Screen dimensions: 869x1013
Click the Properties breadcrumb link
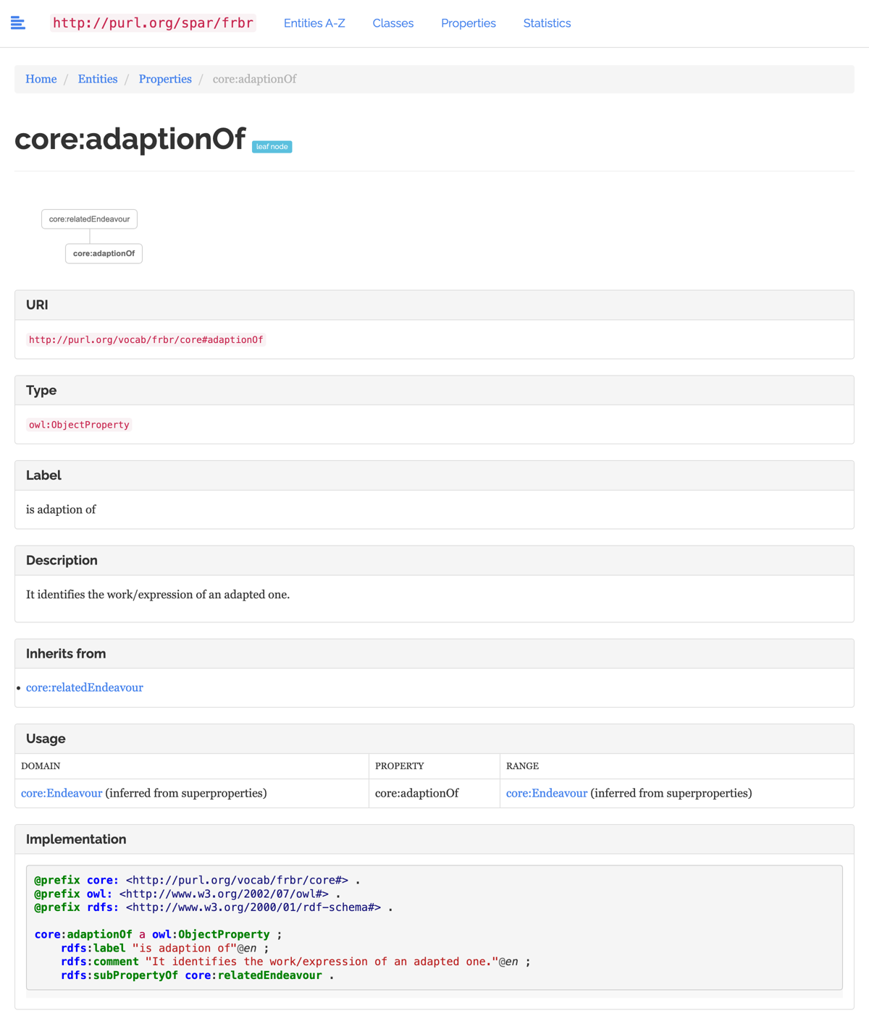(165, 79)
